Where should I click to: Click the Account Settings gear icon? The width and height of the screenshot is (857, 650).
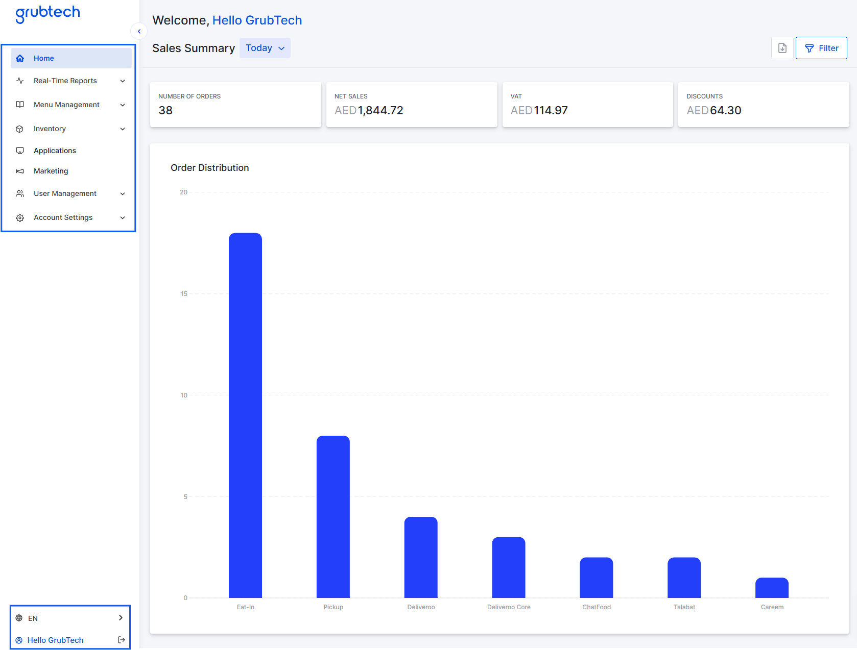[20, 218]
